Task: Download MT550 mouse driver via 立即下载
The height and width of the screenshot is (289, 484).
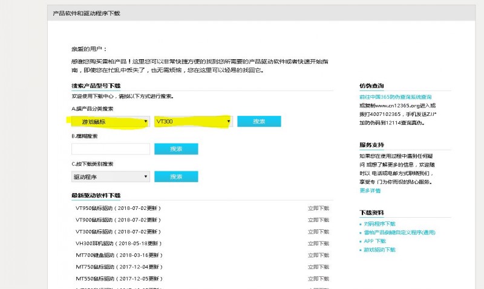Action: pos(318,279)
